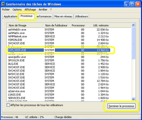Switch to the Mise en réseau tab
Viewport: 142px width, 120px height.
pyautogui.click(x=63, y=16)
